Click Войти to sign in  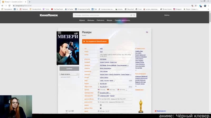point(167,15)
